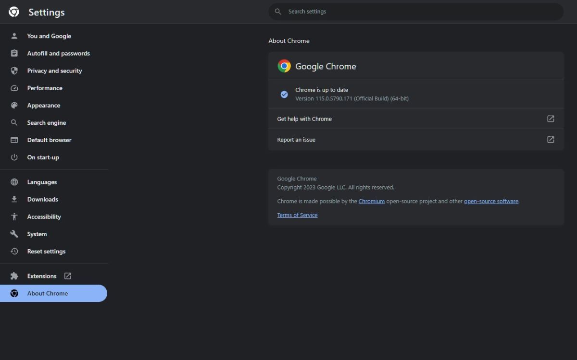The height and width of the screenshot is (360, 577).
Task: Open the Settings menu via Chrome logo icon
Action: [13, 12]
